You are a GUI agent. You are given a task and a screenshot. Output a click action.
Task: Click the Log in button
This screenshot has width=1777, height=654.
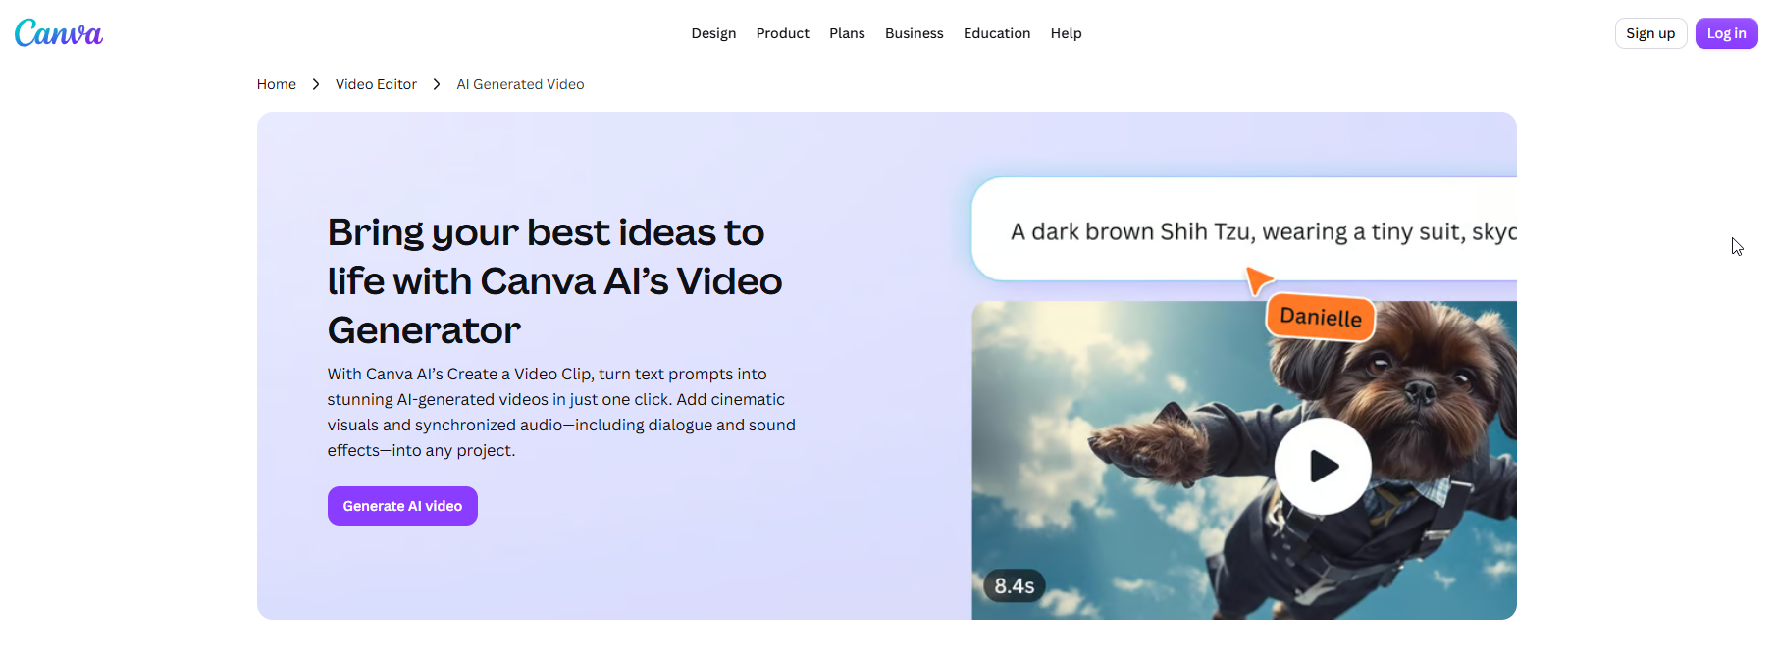1727,33
